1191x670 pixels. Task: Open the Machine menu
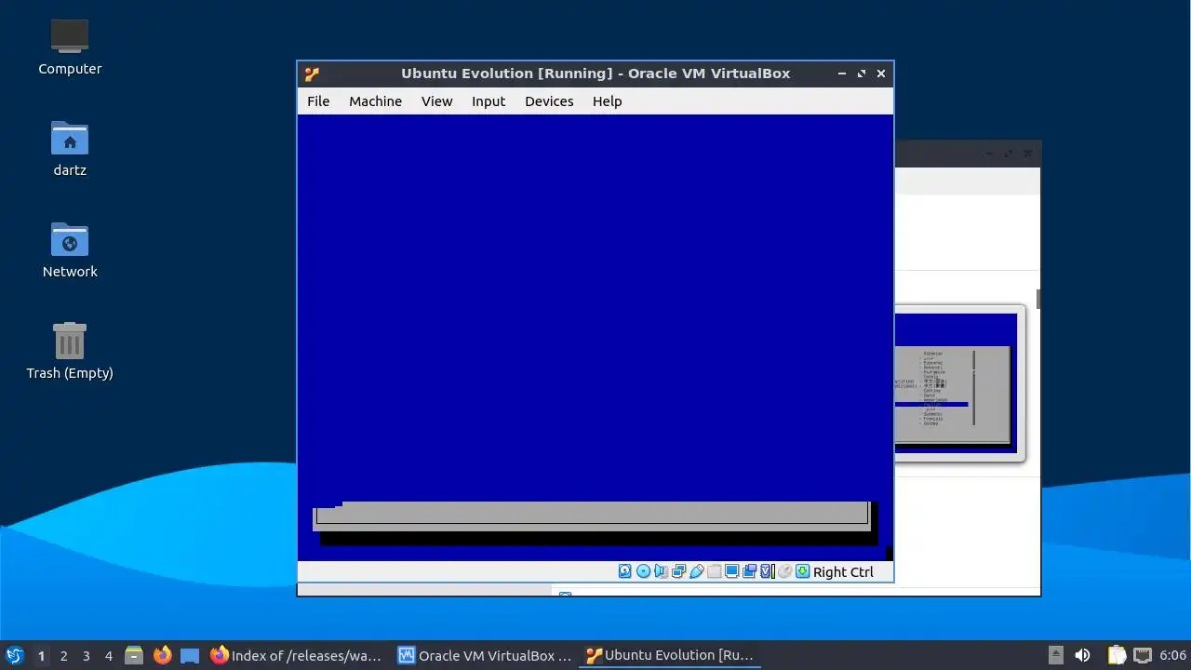pyautogui.click(x=375, y=101)
